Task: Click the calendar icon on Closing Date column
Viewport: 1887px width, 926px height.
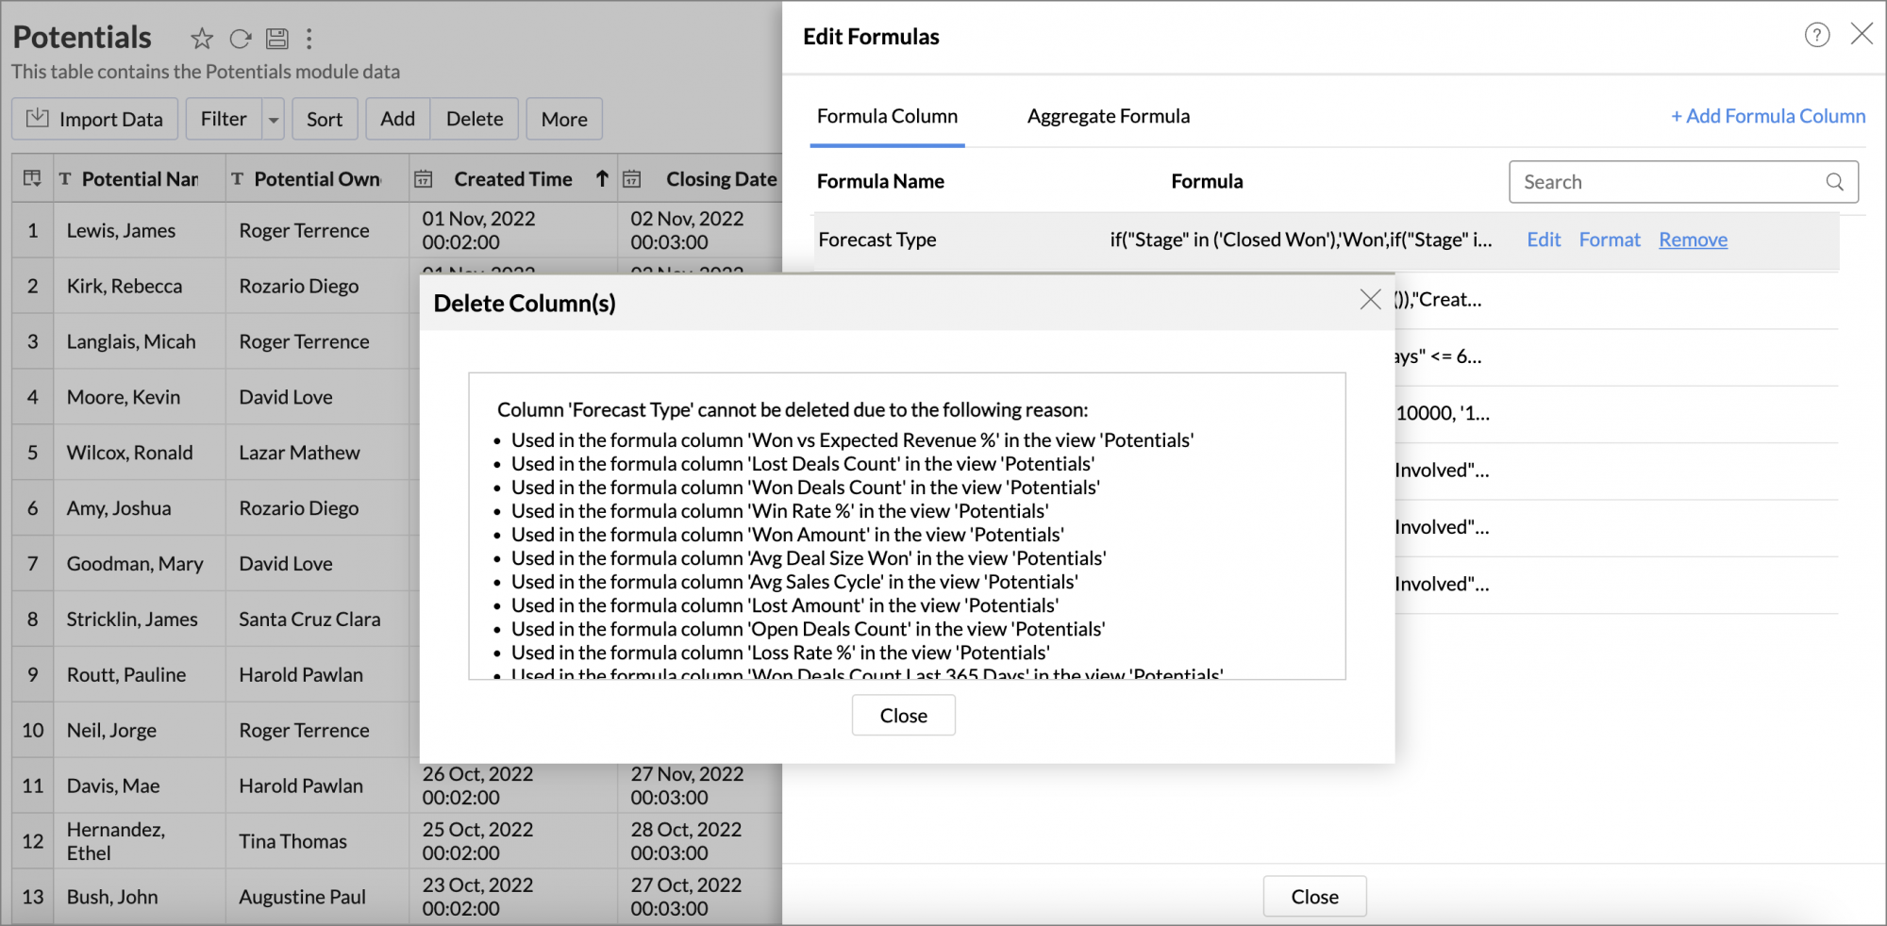Action: click(633, 178)
